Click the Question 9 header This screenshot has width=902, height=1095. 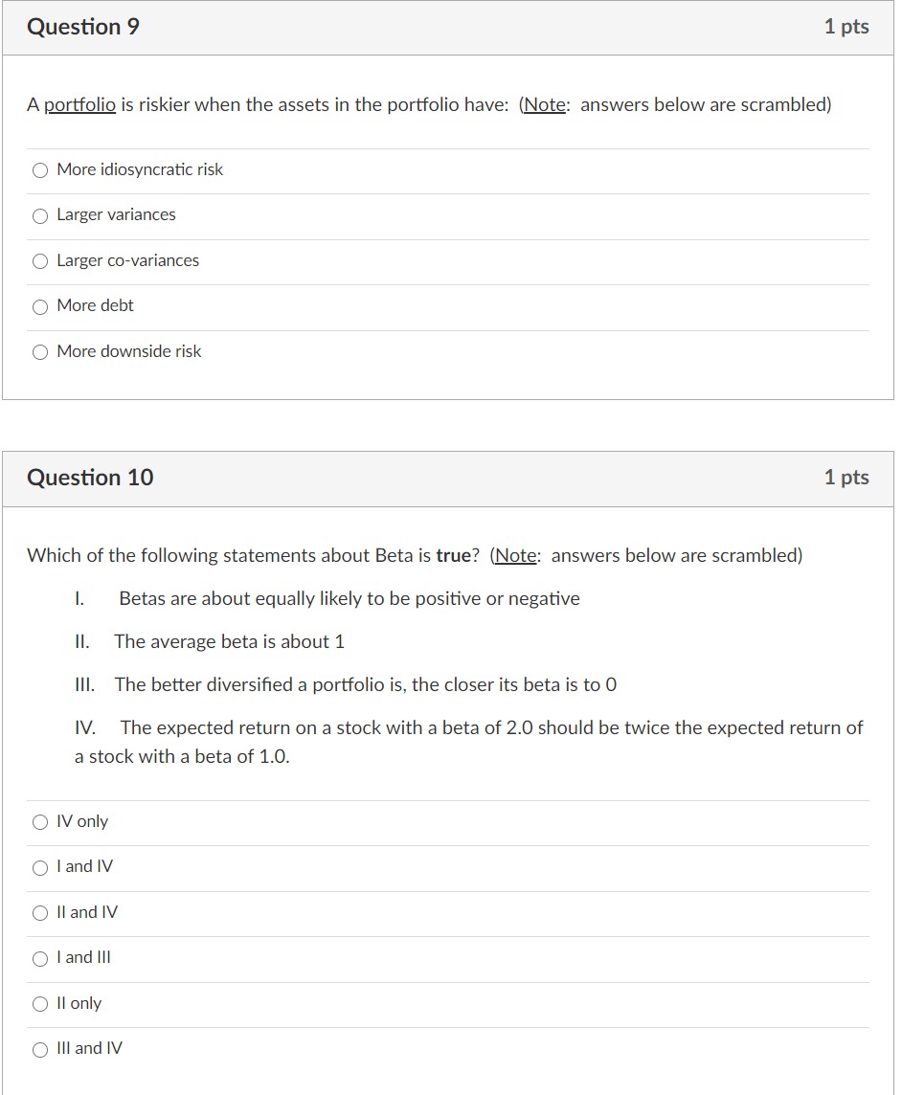coord(83,27)
